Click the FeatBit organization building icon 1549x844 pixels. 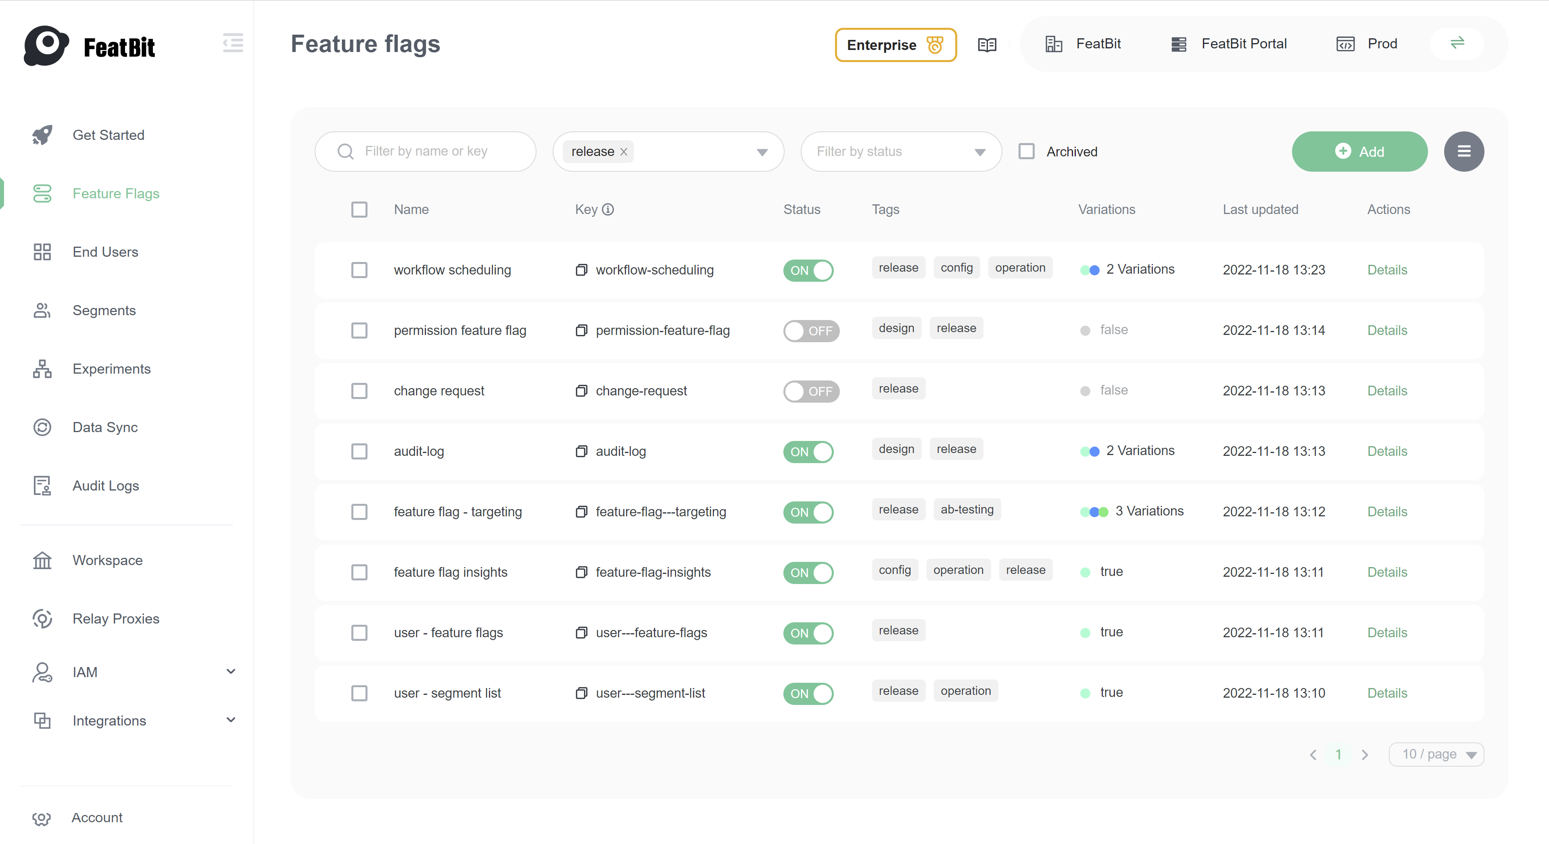[x=1054, y=44]
